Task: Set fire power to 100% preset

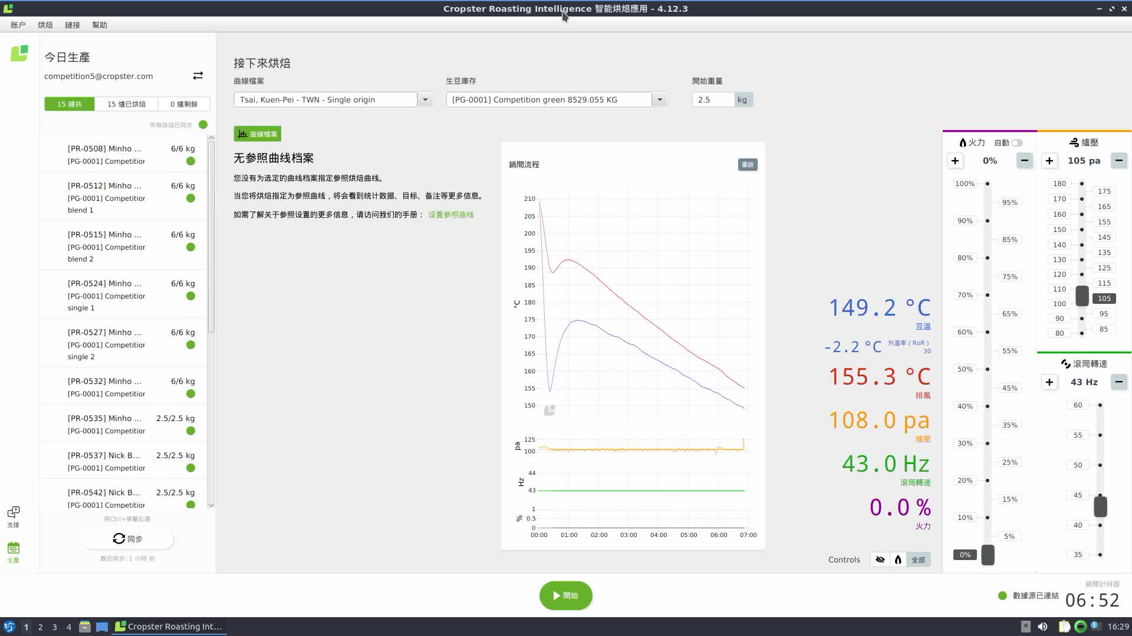Action: click(x=965, y=184)
